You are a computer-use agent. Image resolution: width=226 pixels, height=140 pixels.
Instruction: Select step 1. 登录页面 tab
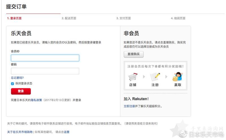14,18
